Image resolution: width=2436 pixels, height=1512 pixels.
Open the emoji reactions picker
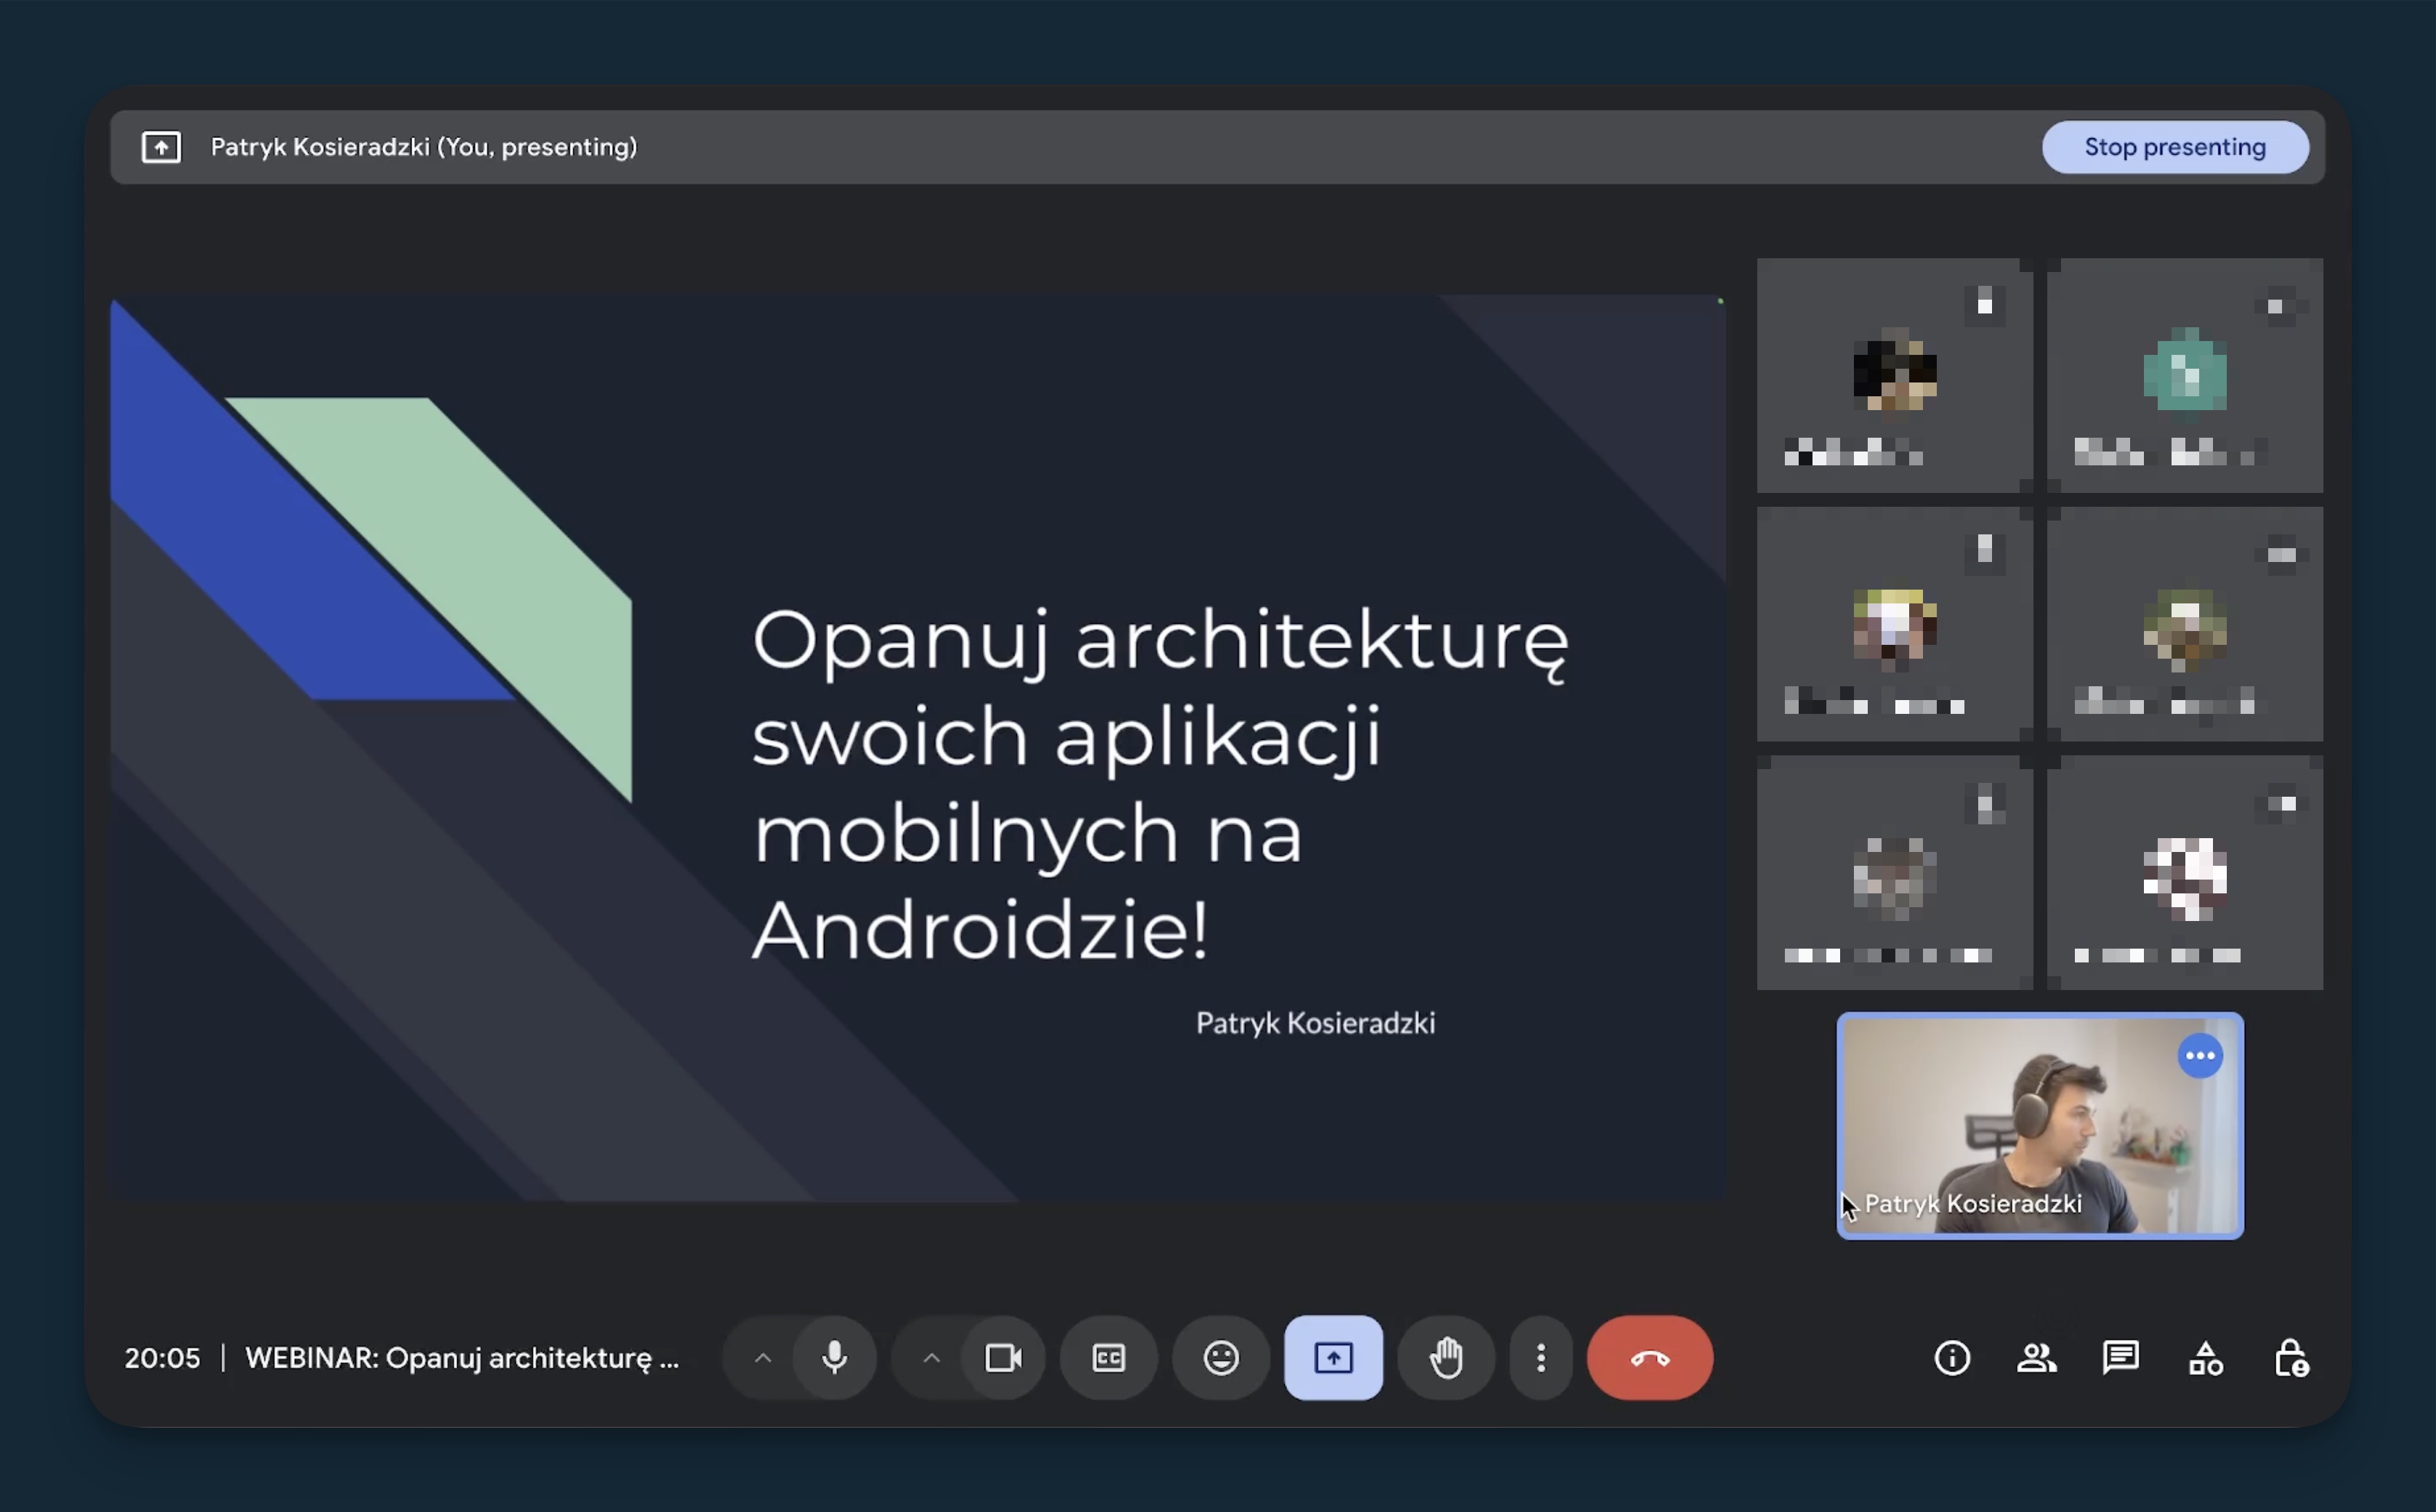pos(1220,1357)
